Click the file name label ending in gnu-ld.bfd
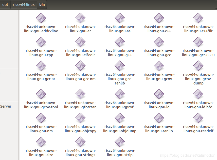The height and width of the screenshot is (160, 217). [x=198, y=105]
